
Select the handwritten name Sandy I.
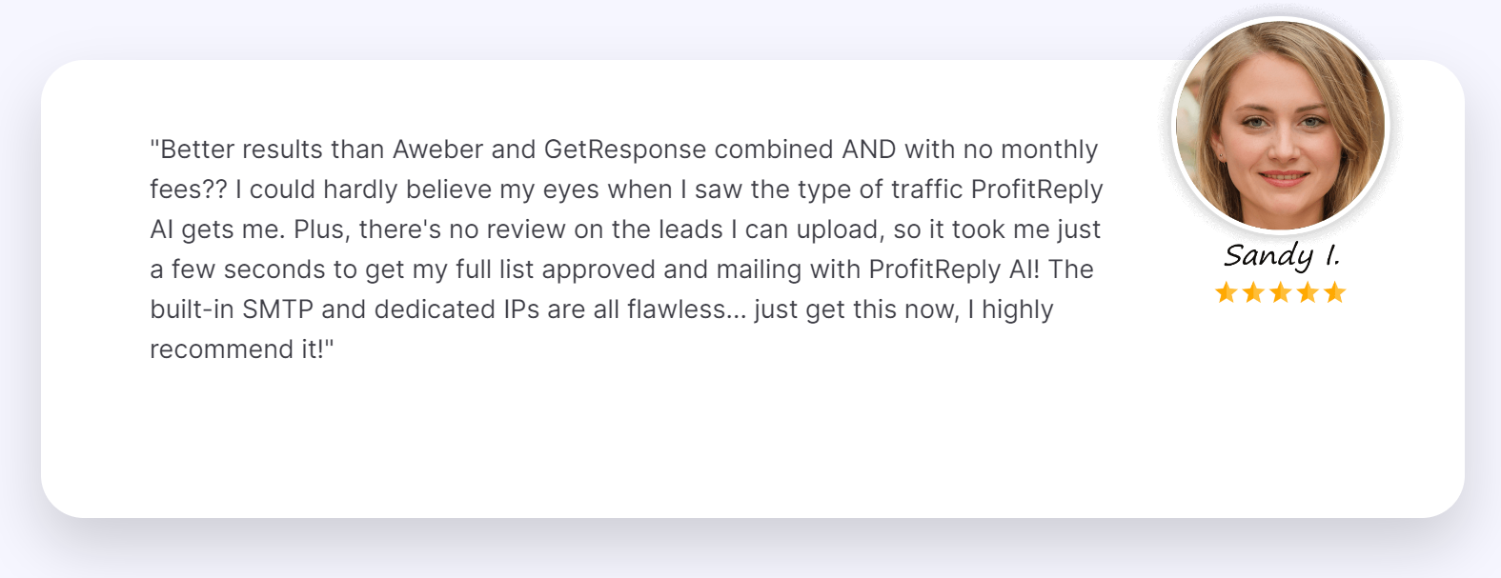pos(1282,255)
